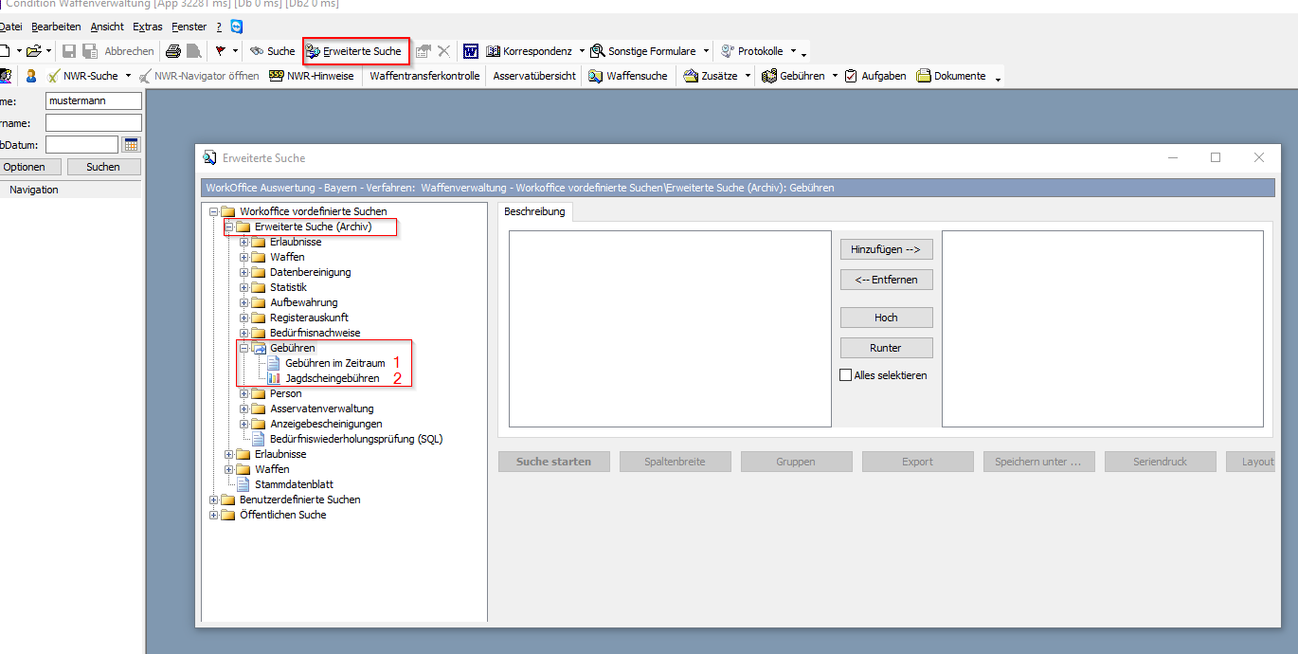Collapse the Gebühren tree folder

pos(243,348)
